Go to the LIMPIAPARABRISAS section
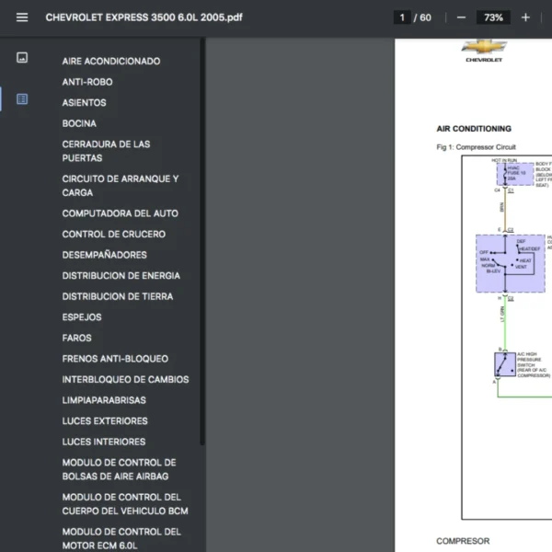This screenshot has width=552, height=552. [x=104, y=400]
